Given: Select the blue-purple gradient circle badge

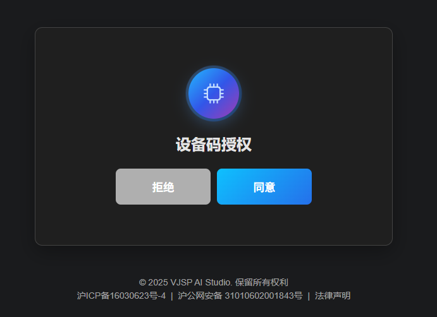Looking at the screenshot, I should [214, 93].
